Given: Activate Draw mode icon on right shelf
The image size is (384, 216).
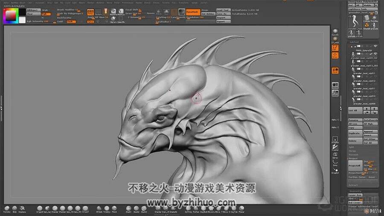Looking at the screenshot, I should 335,55.
